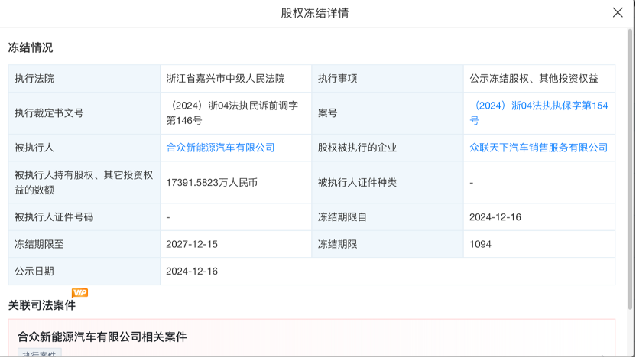The image size is (636, 358).
Task: Click the 被执行人 label cell
Action: [84, 148]
